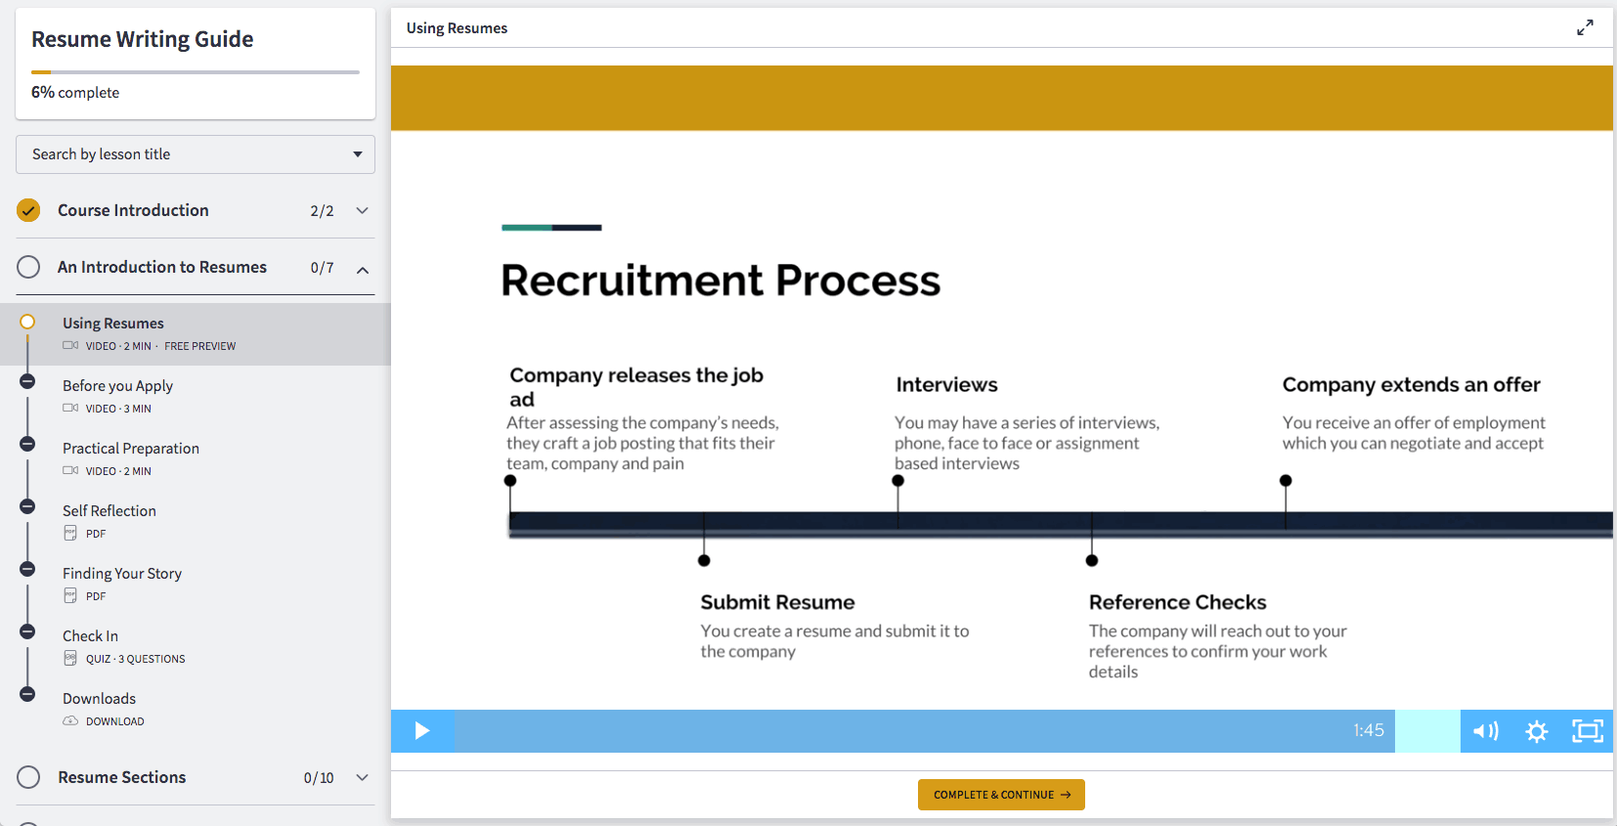The height and width of the screenshot is (826, 1617).
Task: Expand the Course Introduction section chevron
Action: click(x=362, y=210)
